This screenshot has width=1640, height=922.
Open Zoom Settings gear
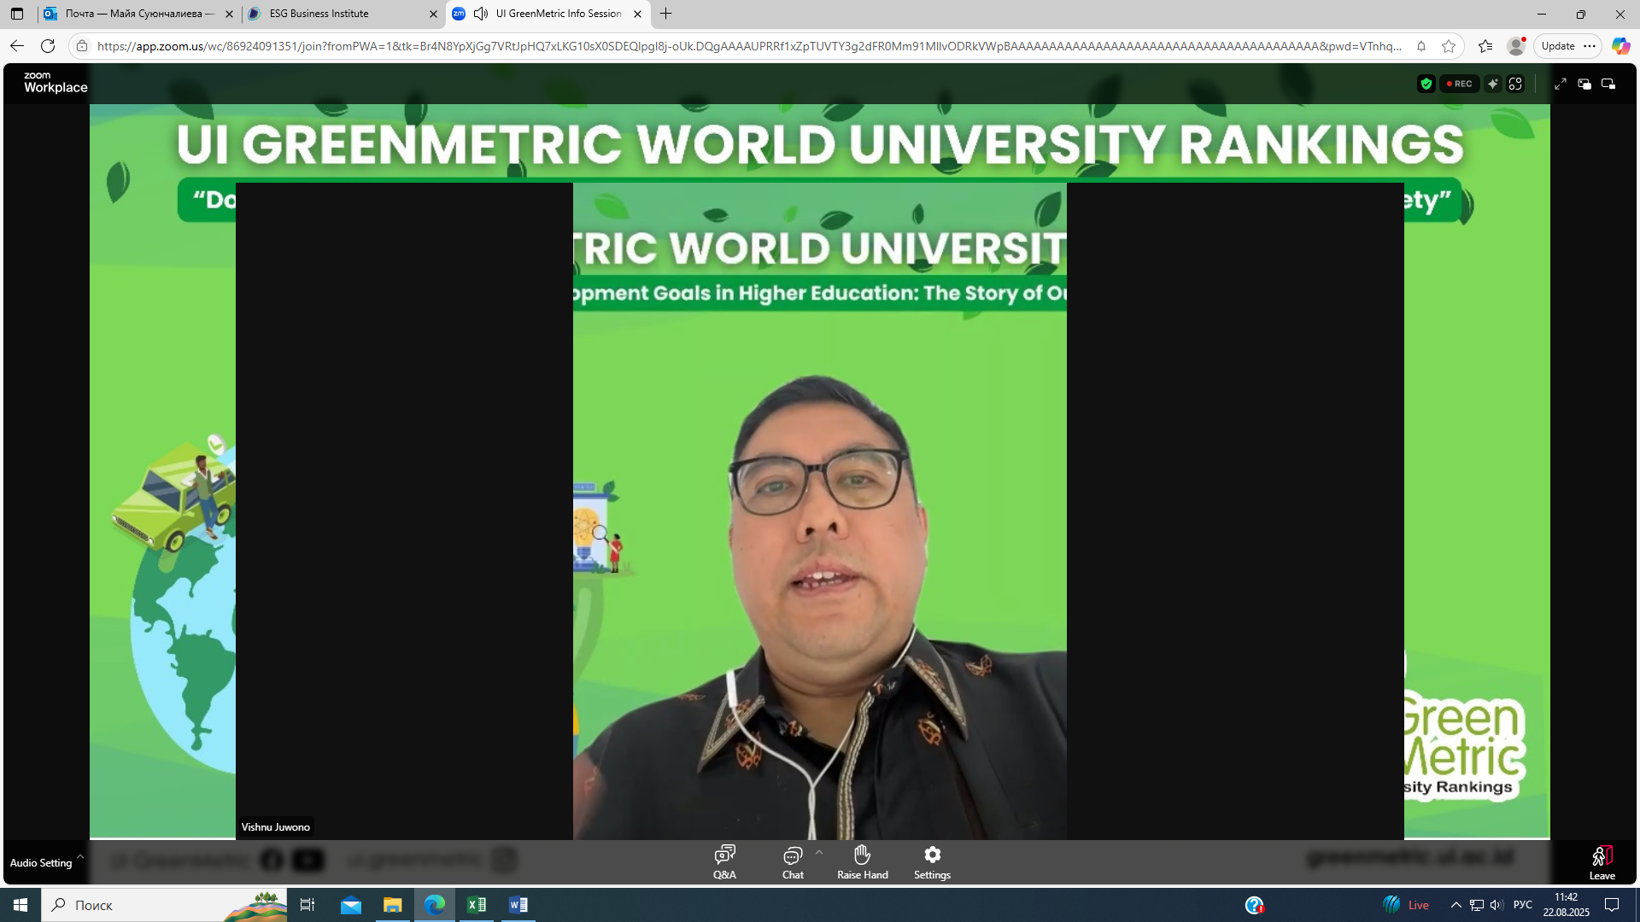point(932,861)
